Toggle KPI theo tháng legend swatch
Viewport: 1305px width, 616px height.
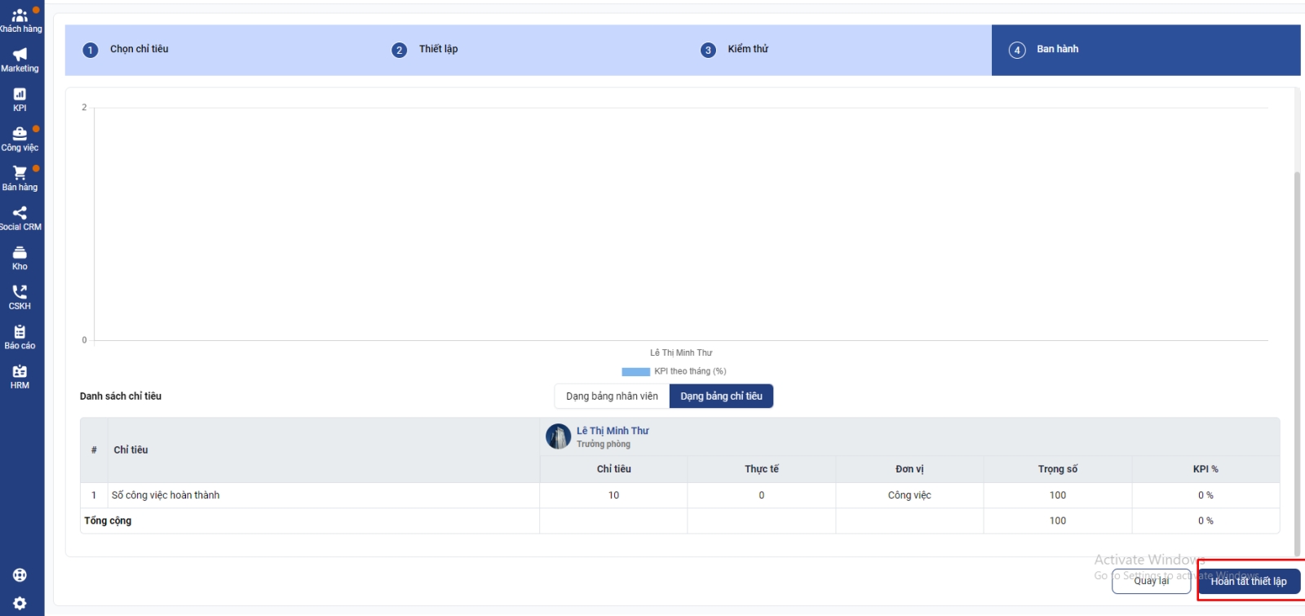(x=635, y=372)
